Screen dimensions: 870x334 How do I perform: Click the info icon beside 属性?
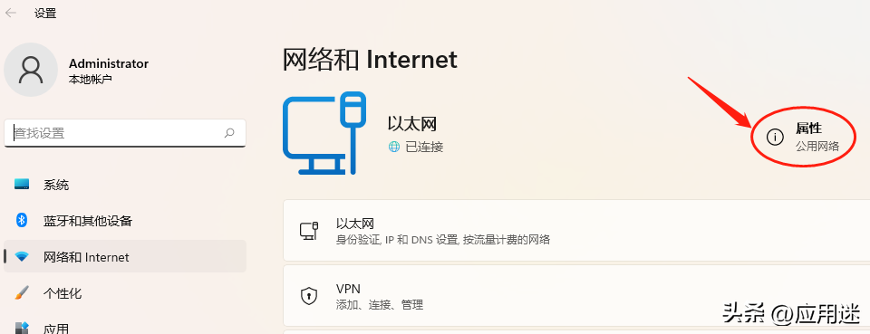pyautogui.click(x=775, y=137)
